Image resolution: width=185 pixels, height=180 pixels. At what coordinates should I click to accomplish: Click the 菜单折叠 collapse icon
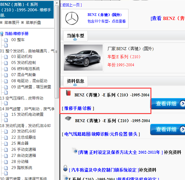23,23
